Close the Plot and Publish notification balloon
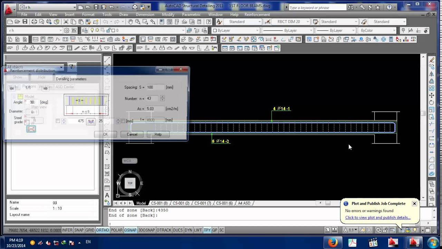This screenshot has height=249, width=442. [414, 204]
